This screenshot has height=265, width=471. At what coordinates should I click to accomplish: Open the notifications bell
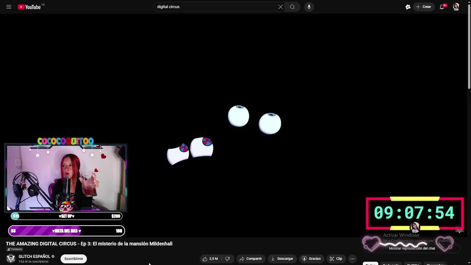[442, 7]
